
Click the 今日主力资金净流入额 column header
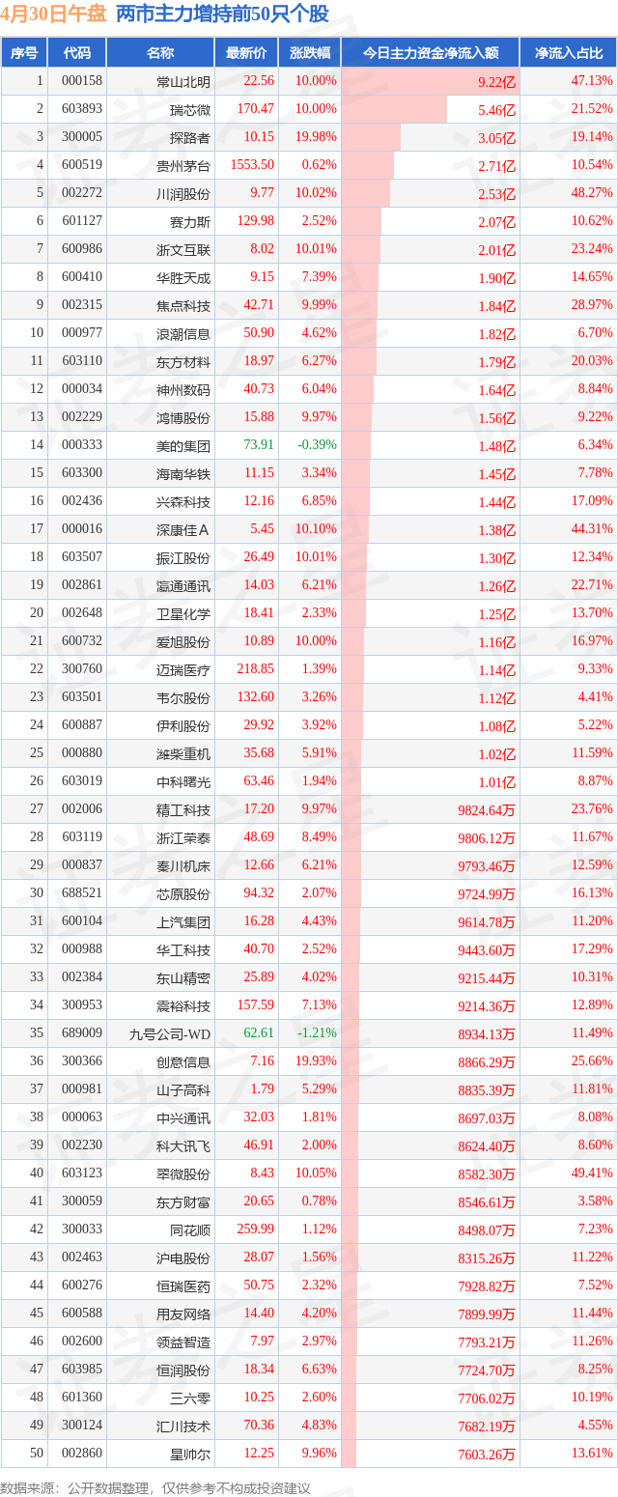(430, 52)
